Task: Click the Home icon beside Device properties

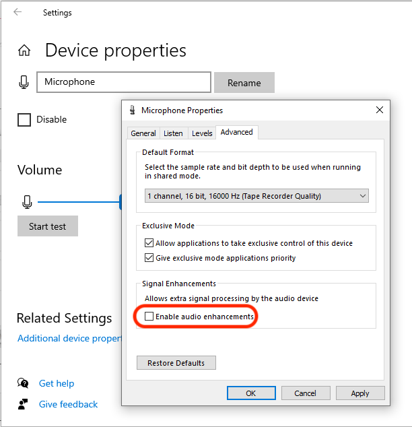Action: tap(24, 51)
